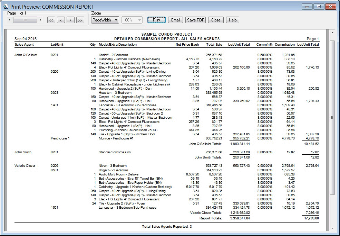Image resolution: width=340 pixels, height=236 pixels.
Task: Click report total commission 17,789.80
Action: click(x=312, y=218)
